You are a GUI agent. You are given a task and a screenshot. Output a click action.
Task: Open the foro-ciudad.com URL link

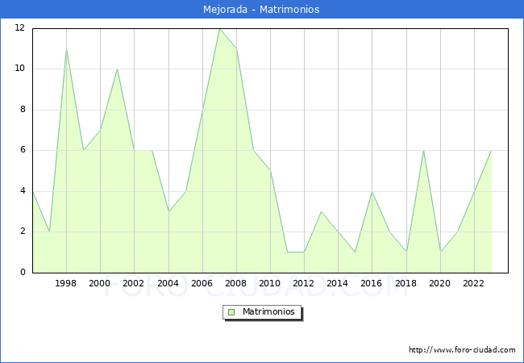pos(462,350)
